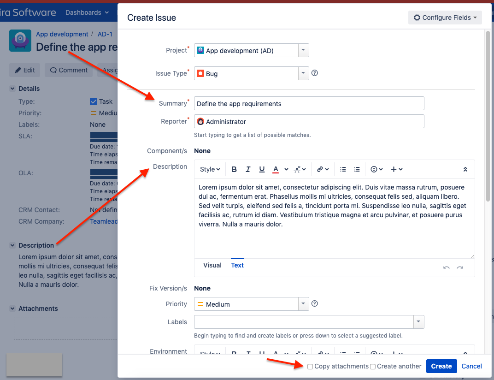Collapse the description editor toolbar
Image resolution: width=494 pixels, height=380 pixels.
click(465, 169)
